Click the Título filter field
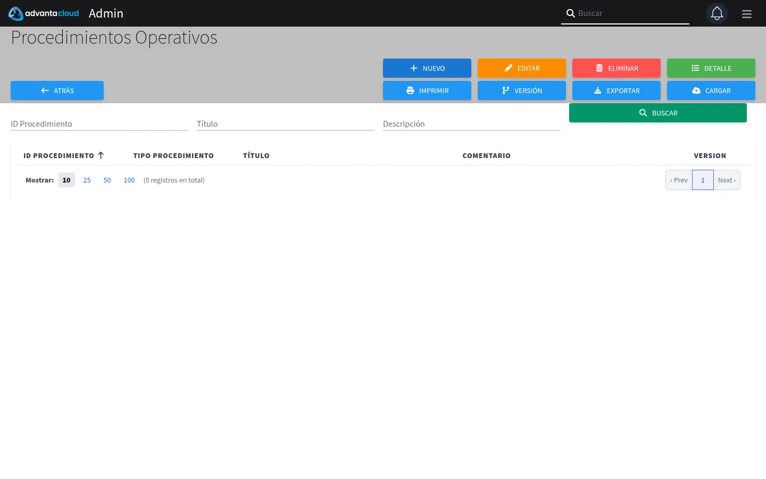766x479 pixels. 286,124
